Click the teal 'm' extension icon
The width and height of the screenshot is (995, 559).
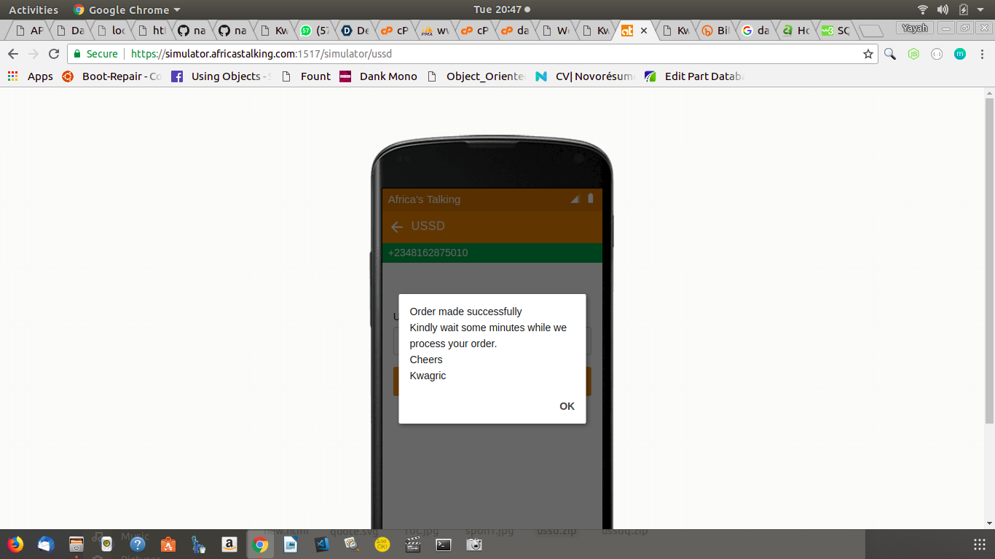pyautogui.click(x=960, y=54)
